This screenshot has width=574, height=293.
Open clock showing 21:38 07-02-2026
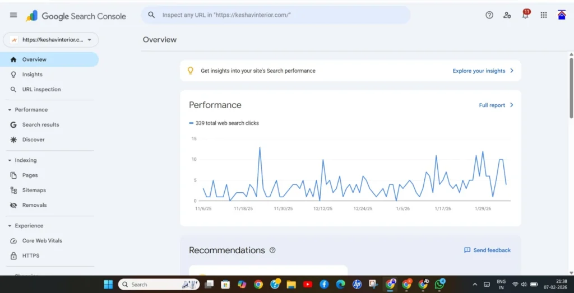557,284
